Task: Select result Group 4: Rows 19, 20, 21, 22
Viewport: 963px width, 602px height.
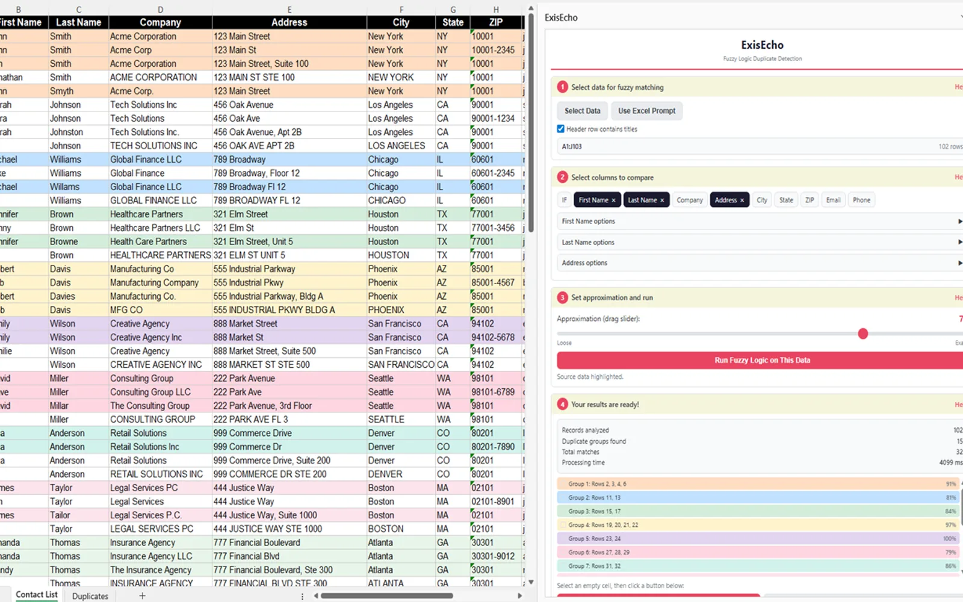Action: point(757,525)
